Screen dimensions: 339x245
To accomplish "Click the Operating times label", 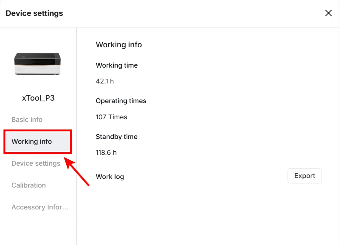I will (121, 101).
